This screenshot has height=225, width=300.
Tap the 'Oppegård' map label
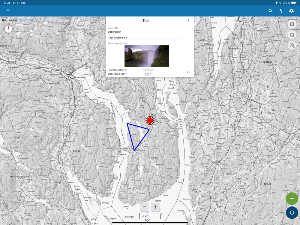(x=235, y=48)
